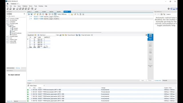Open the object inspector icon in main toolbar

point(14,9)
